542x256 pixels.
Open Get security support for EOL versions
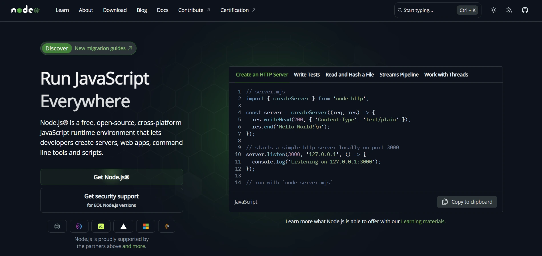(112, 200)
